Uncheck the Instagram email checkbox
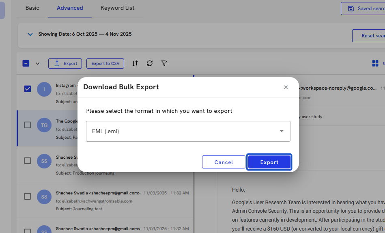Image resolution: width=385 pixels, height=233 pixels. (28, 89)
